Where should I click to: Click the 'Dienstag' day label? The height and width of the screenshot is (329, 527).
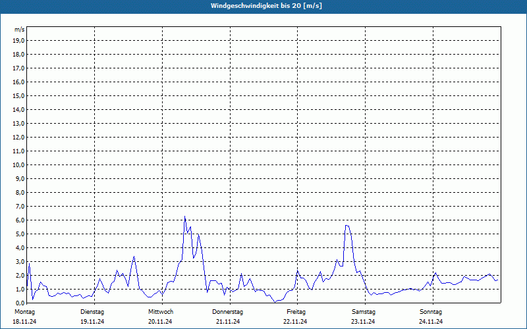tap(92, 311)
